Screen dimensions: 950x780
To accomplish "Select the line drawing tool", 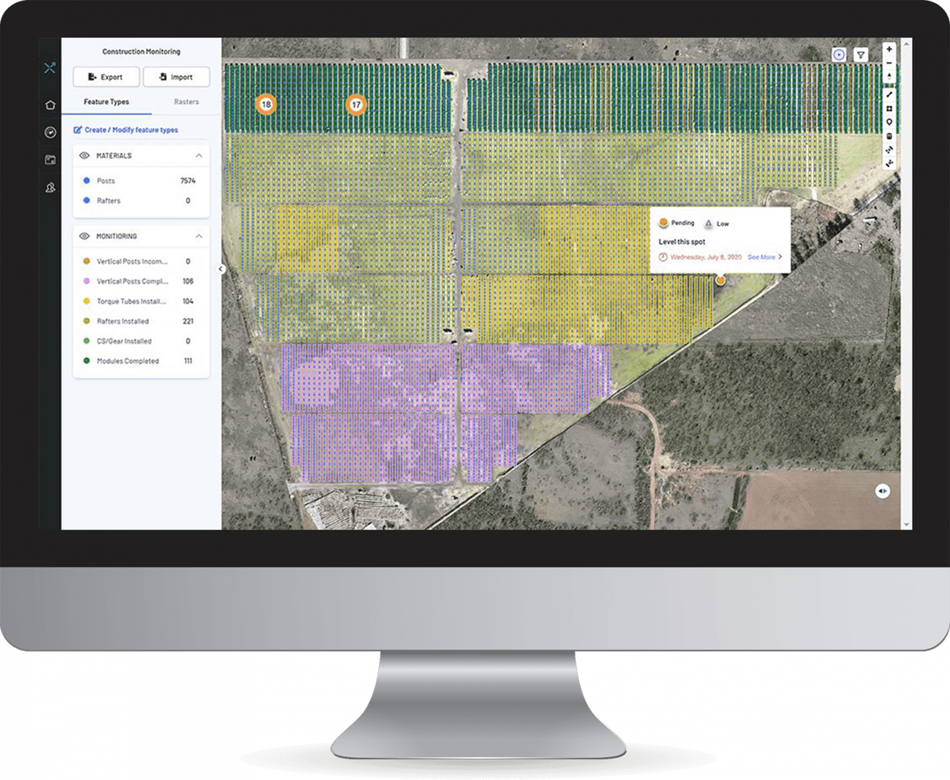I will (x=889, y=95).
